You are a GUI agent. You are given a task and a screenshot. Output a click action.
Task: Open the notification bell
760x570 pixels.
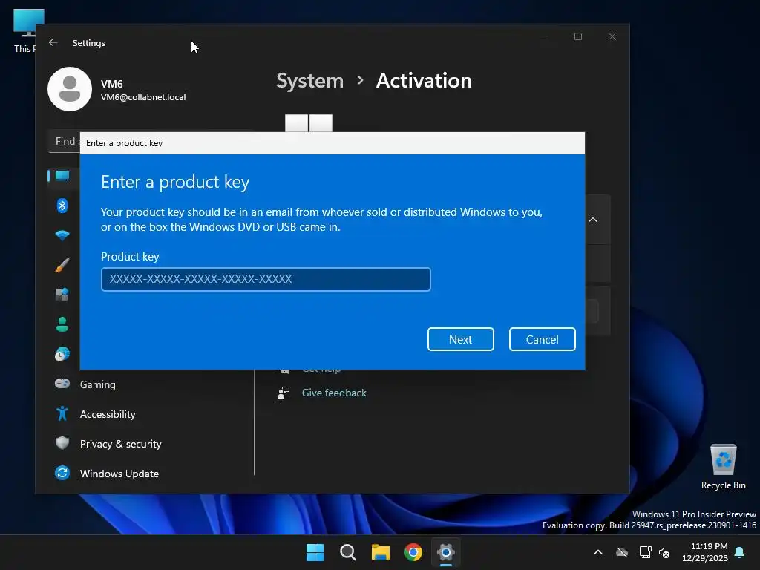pos(740,552)
